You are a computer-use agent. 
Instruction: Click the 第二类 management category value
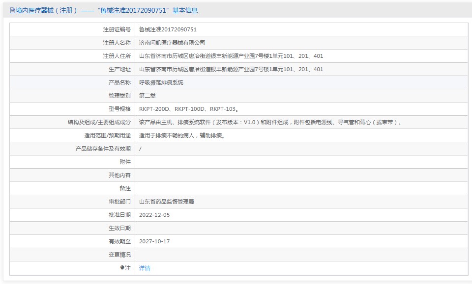pyautogui.click(x=147, y=96)
